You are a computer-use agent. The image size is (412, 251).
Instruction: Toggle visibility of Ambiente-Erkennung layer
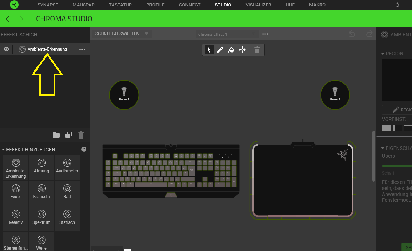(6, 49)
